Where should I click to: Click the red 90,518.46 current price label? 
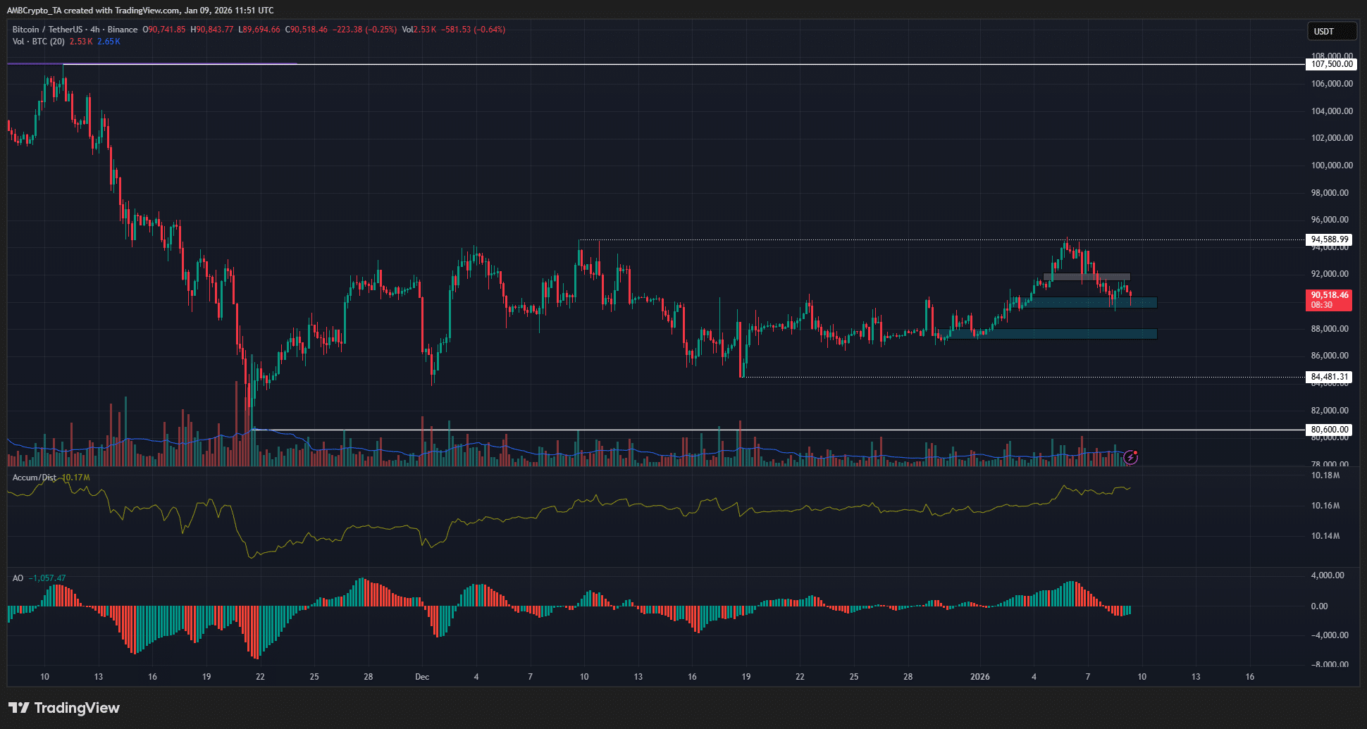click(1328, 300)
